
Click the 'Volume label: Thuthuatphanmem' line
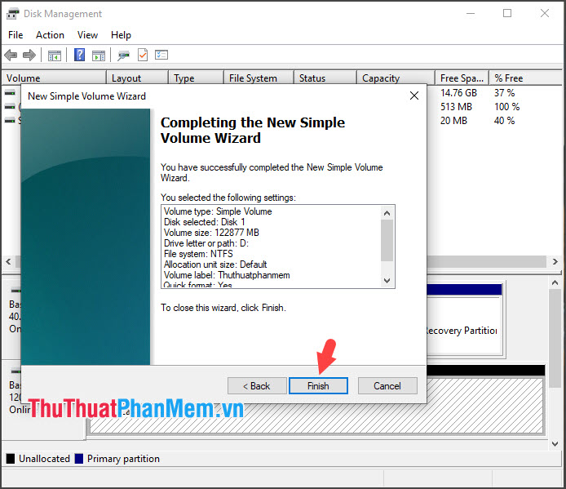[227, 275]
